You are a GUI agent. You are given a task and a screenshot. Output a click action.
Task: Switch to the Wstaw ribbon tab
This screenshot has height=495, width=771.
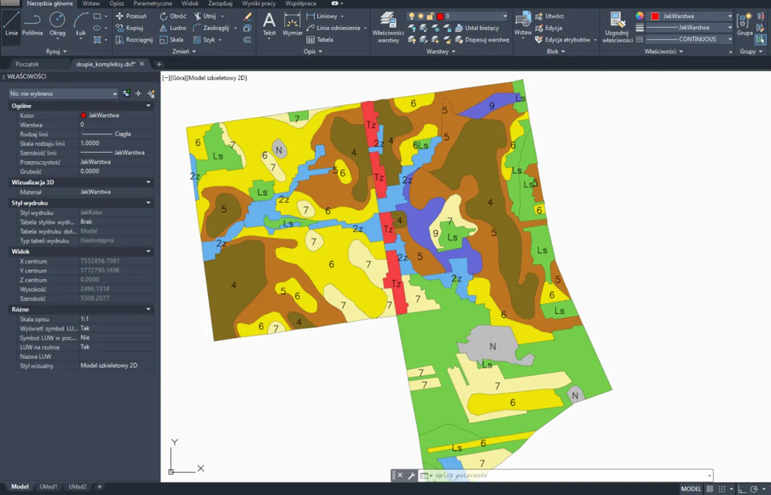pos(91,3)
